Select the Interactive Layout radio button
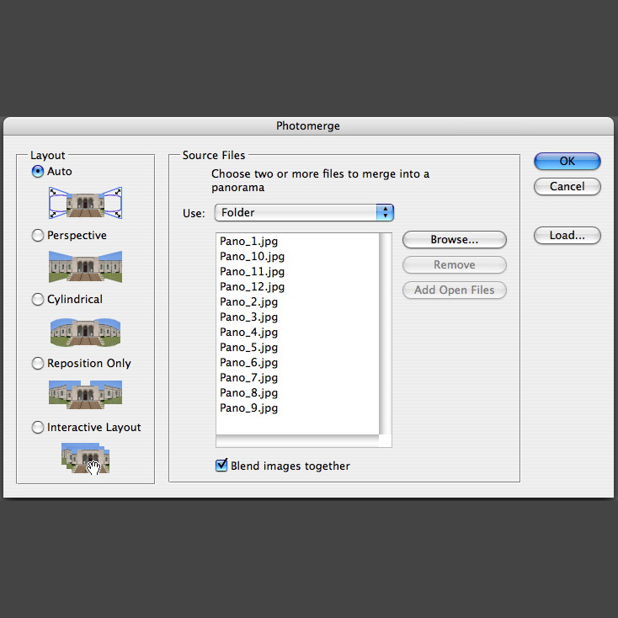Screen dimensions: 618x618 pos(37,427)
